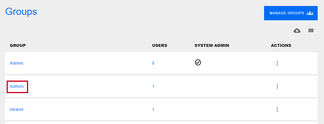Click the Actions column header
The image size is (324, 124).
pyautogui.click(x=281, y=45)
